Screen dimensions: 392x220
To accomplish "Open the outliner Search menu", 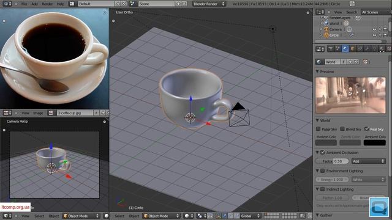I will [352, 12].
